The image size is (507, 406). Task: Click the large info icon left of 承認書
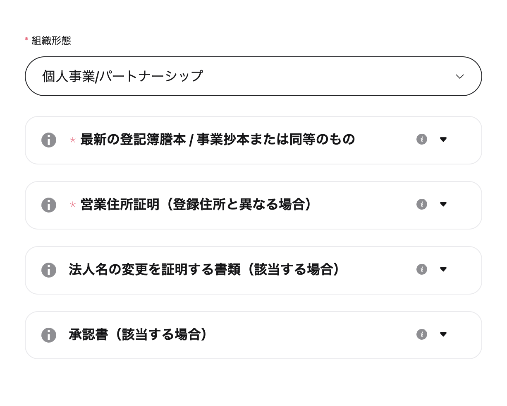point(49,335)
